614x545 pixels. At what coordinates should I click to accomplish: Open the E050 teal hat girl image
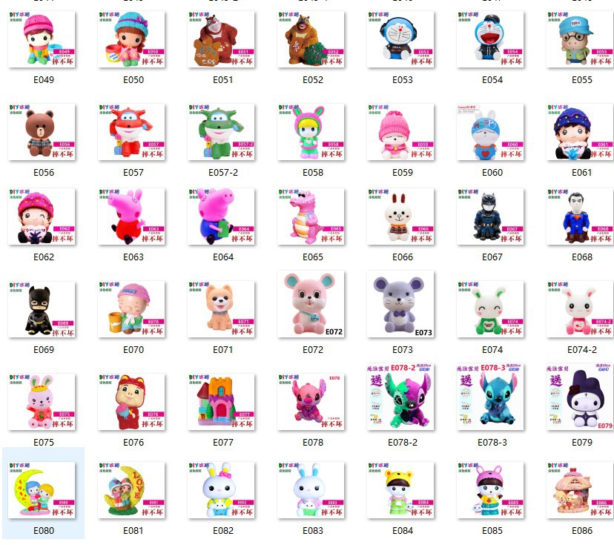(x=131, y=39)
